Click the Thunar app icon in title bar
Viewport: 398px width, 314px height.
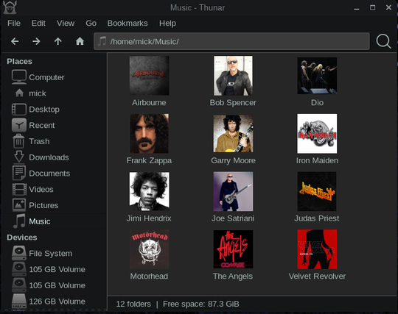tap(10, 7)
